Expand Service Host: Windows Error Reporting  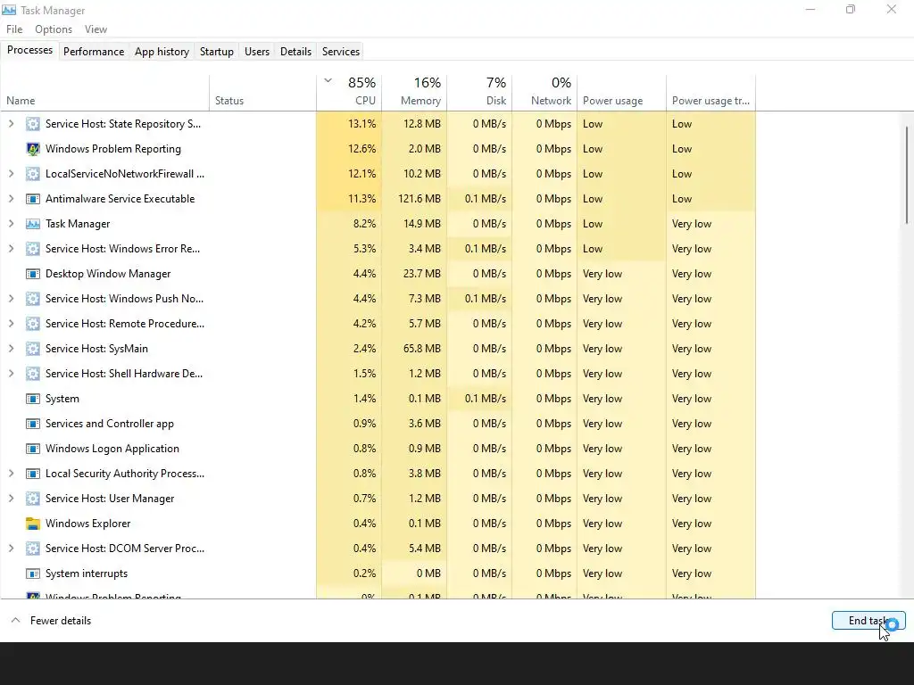coord(11,250)
